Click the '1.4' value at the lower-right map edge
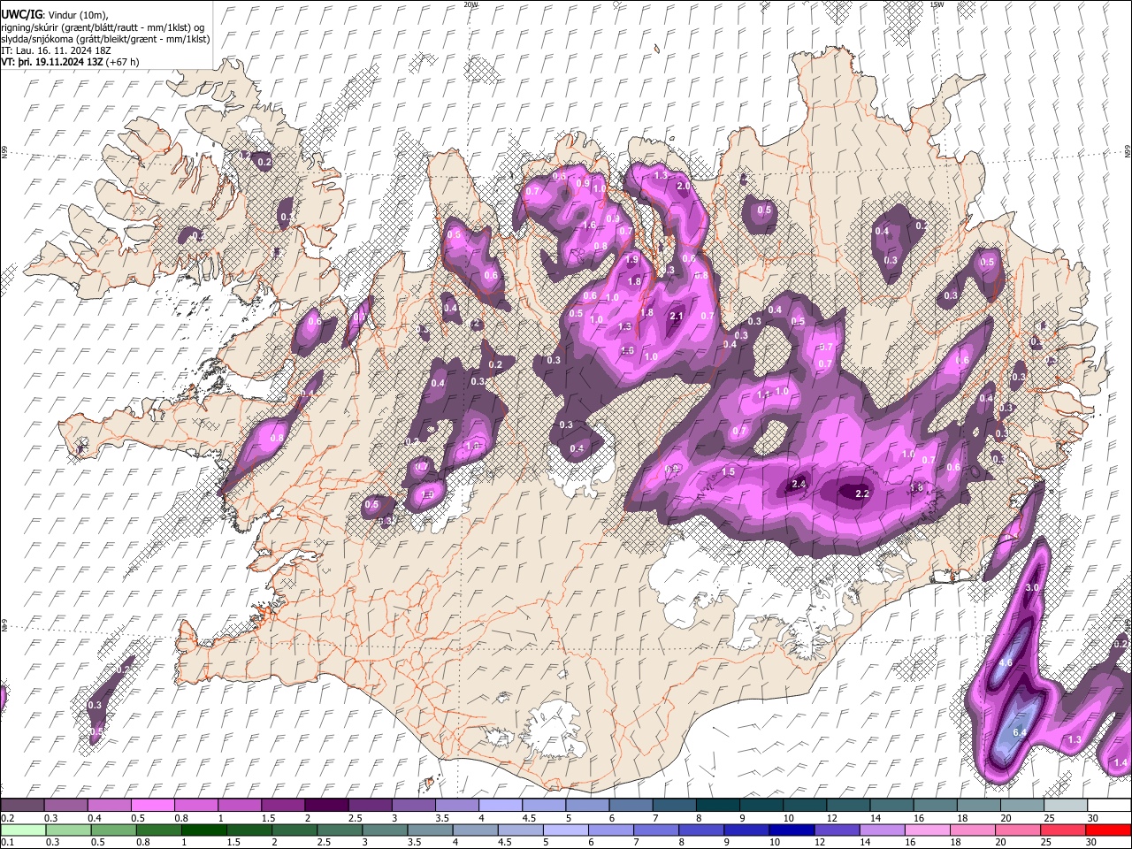 [x=1121, y=763]
